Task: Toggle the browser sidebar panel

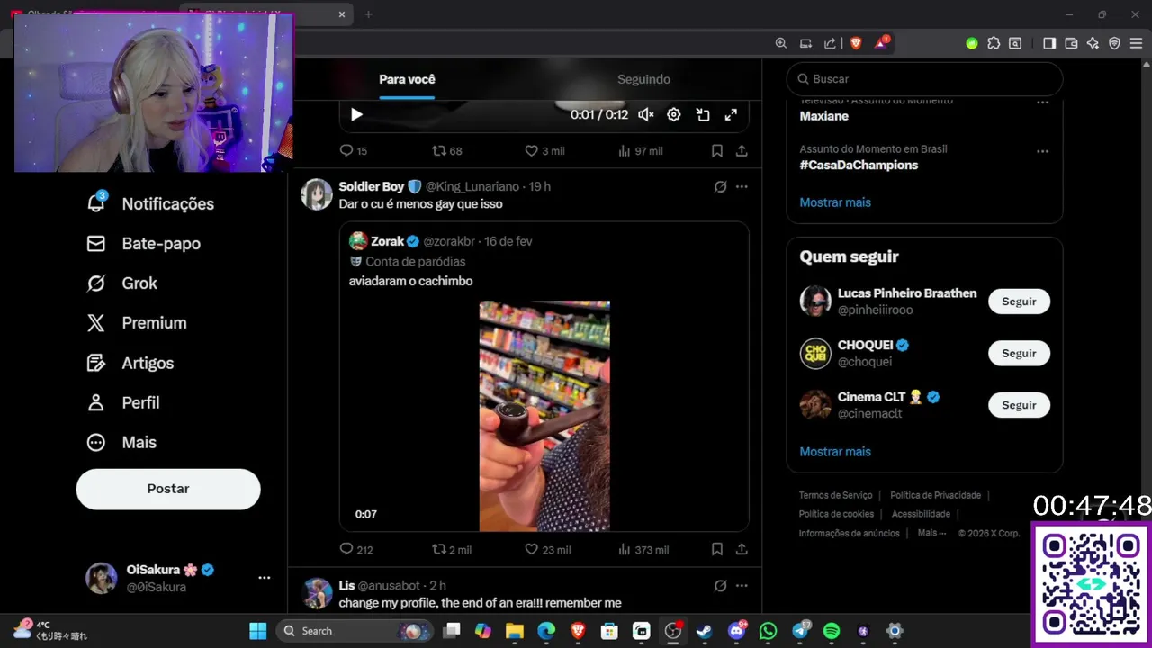Action: (x=1048, y=43)
